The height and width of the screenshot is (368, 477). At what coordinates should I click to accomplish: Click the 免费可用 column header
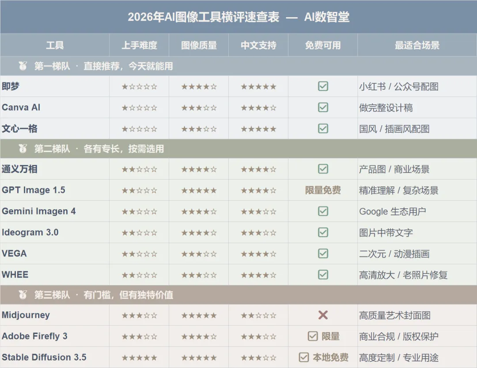323,45
